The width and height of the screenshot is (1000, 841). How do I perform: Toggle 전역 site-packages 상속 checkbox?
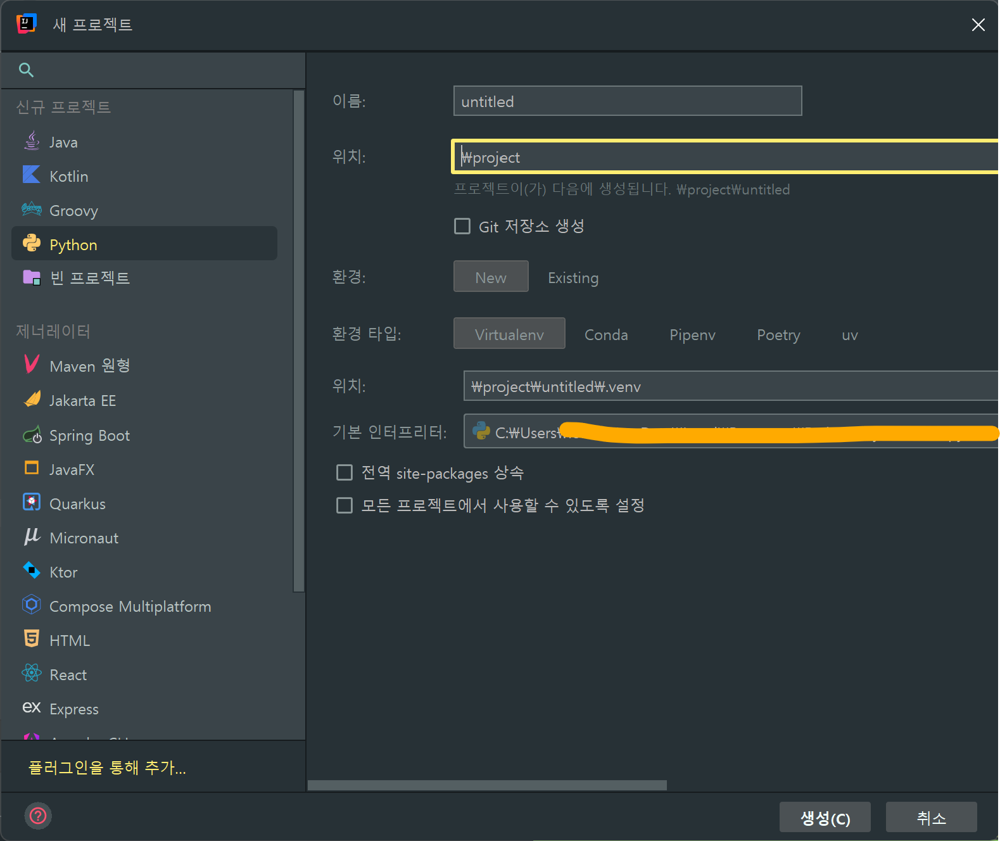click(345, 472)
